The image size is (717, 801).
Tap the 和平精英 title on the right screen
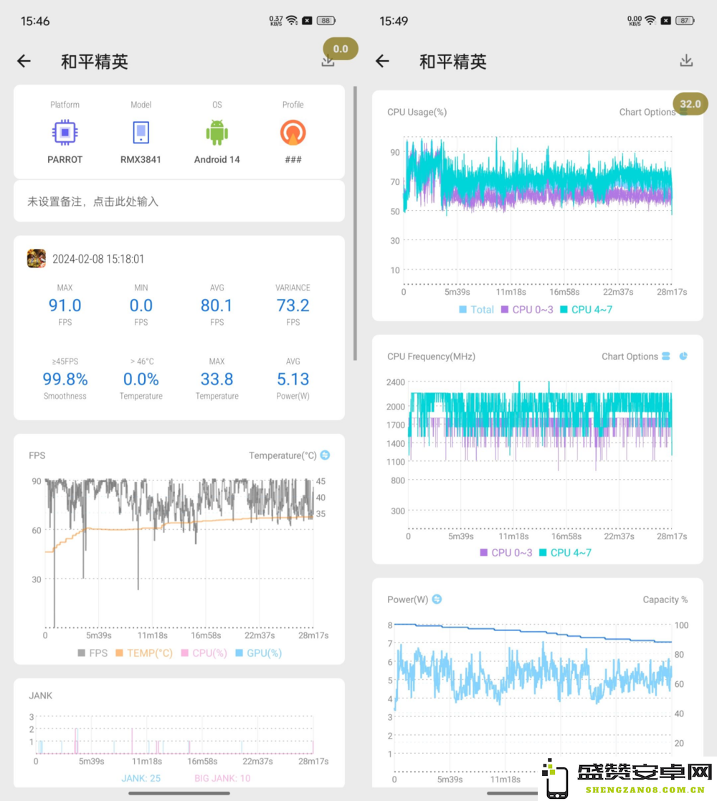click(x=453, y=62)
